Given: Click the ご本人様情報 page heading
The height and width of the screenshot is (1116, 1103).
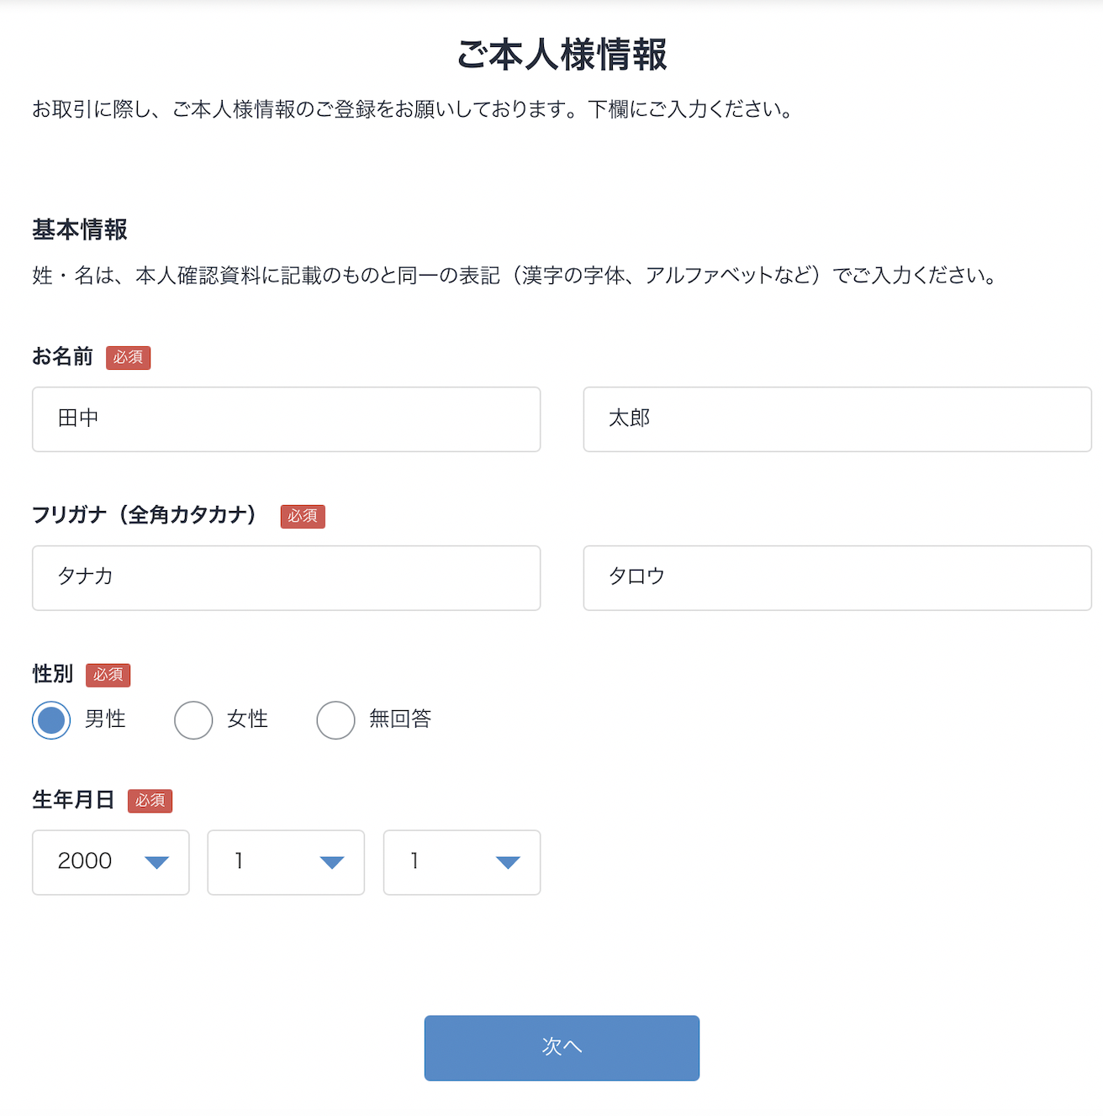Looking at the screenshot, I should [562, 55].
